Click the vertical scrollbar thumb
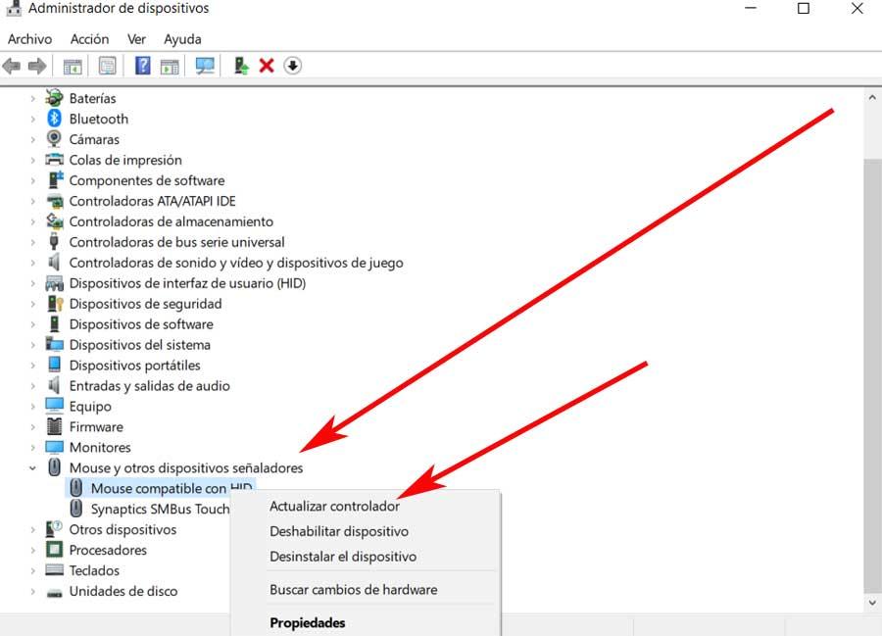Viewport: 882px width, 636px height. pos(872,375)
